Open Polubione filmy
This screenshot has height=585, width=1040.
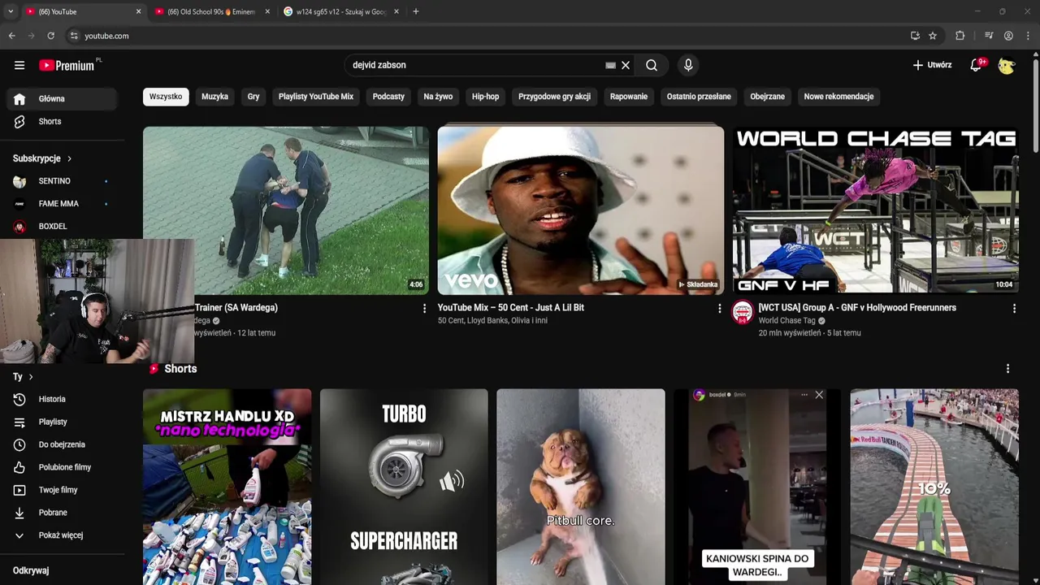[x=63, y=467]
